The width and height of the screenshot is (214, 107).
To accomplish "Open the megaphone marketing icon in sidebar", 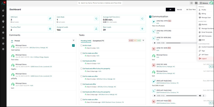I will point(3,16).
